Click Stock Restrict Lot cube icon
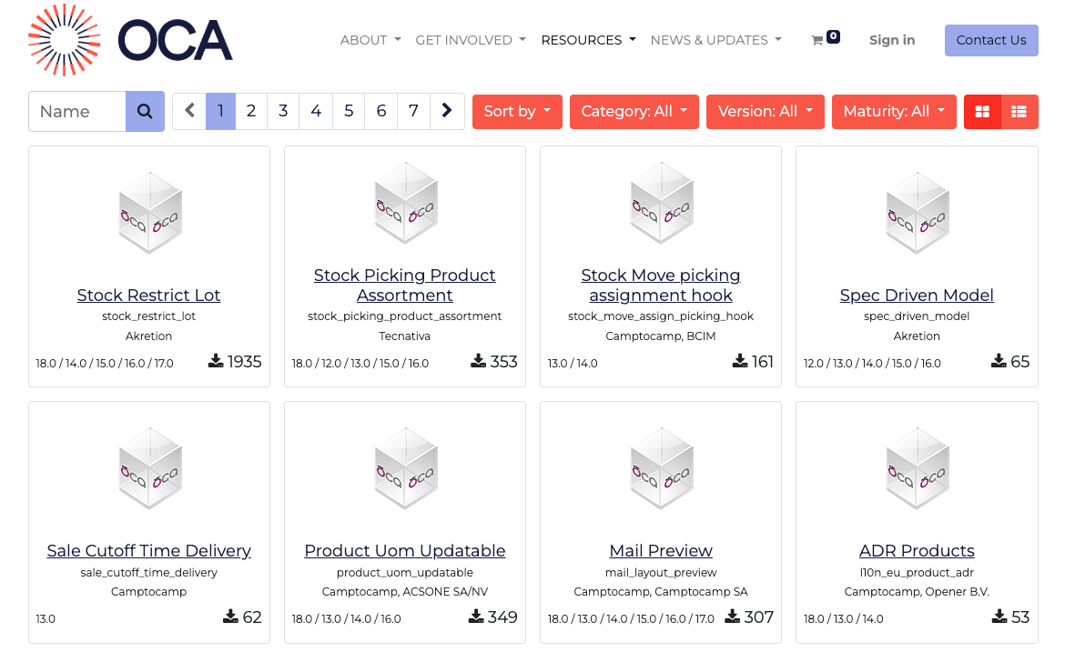Image resolution: width=1065 pixels, height=652 pixels. point(149,213)
